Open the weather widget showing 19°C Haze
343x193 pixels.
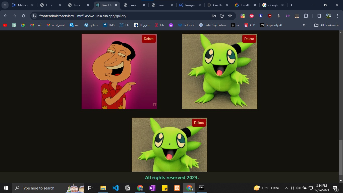click(x=266, y=188)
